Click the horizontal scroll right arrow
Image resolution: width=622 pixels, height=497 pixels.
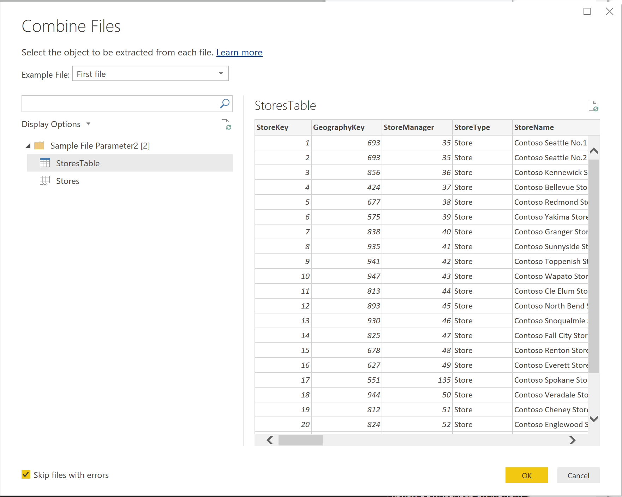[x=573, y=440]
